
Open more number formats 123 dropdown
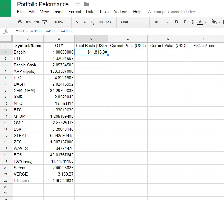[x=110, y=22]
